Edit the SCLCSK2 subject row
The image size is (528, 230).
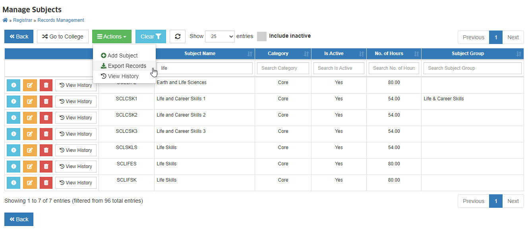coord(30,118)
